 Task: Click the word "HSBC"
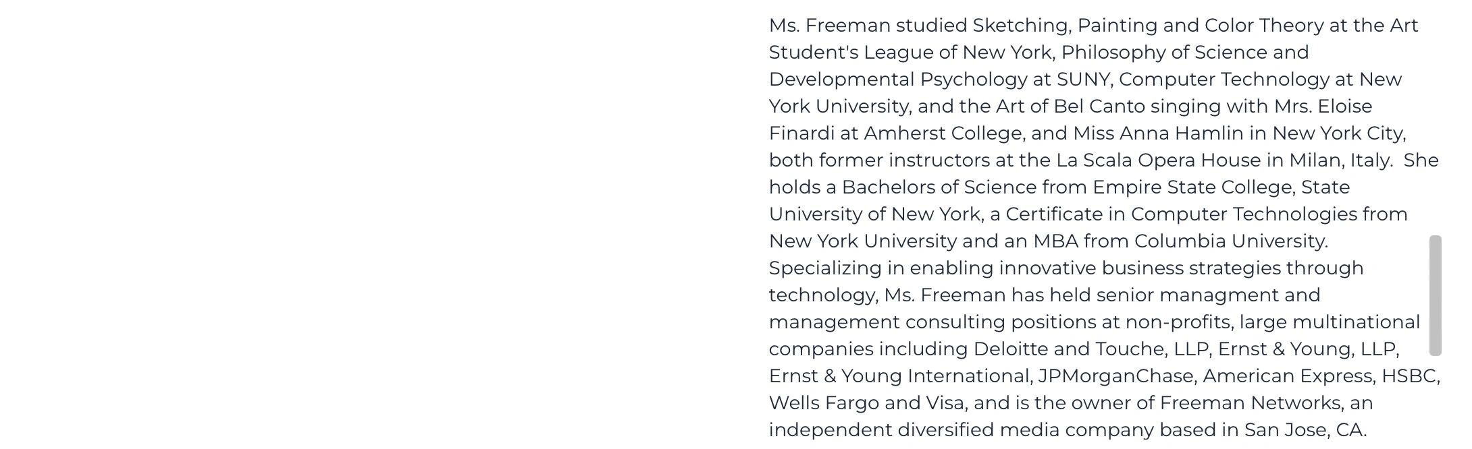(1409, 376)
